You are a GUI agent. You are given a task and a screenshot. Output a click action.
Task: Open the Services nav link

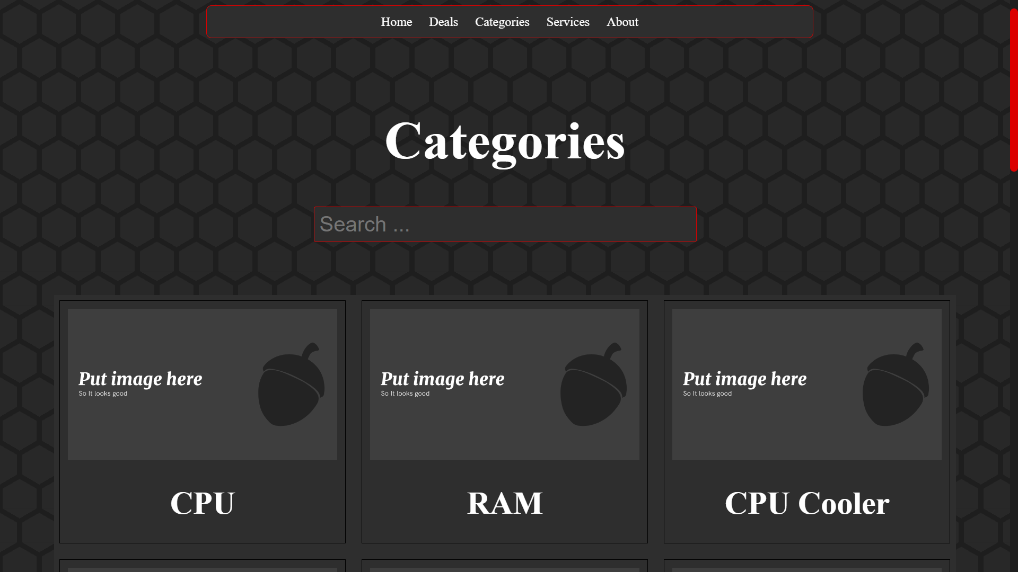[x=568, y=22]
